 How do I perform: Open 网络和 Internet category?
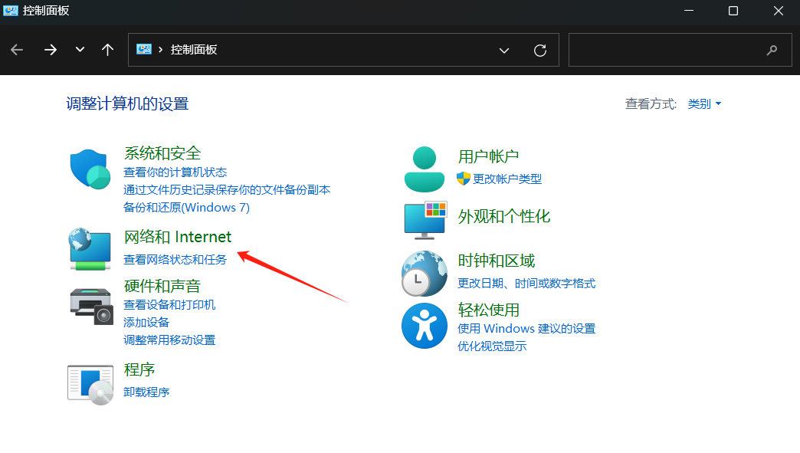coord(178,237)
